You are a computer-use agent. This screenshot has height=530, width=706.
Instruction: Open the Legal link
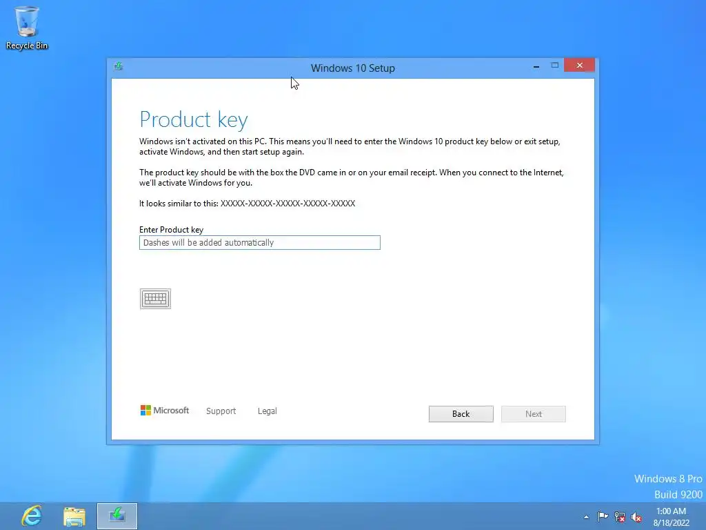(267, 411)
